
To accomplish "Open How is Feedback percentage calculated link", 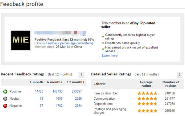I will (x=64, y=43).
